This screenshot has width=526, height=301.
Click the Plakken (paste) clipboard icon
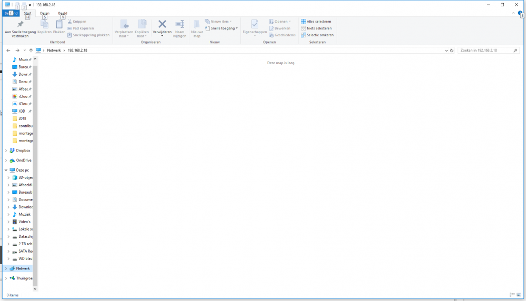pyautogui.click(x=59, y=25)
